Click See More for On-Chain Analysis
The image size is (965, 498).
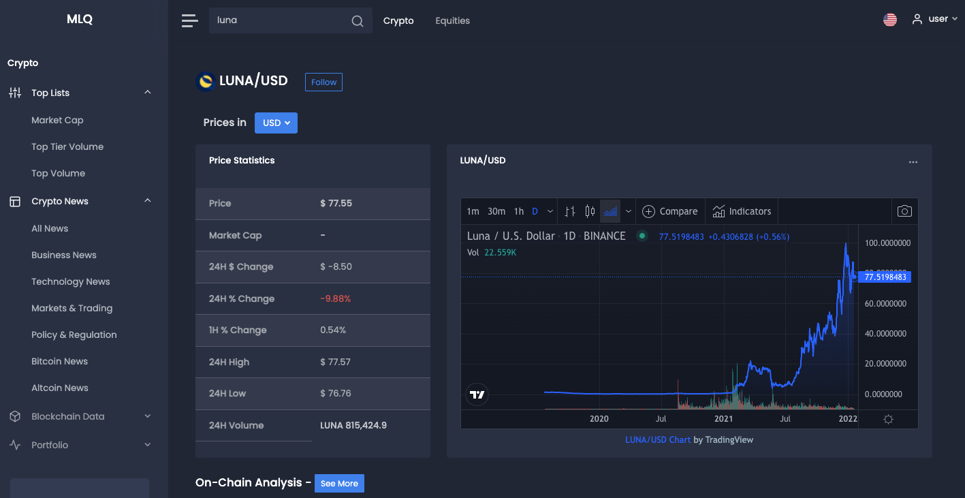pyautogui.click(x=339, y=483)
